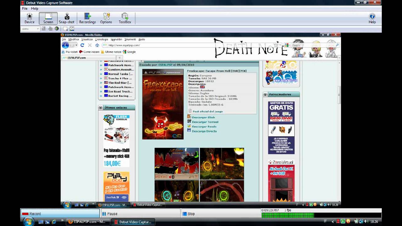
Task: Click the GRATIS shipping sponsor banner
Action: click(281, 127)
